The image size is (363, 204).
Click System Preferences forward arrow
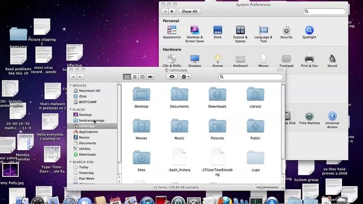pyautogui.click(x=172, y=11)
